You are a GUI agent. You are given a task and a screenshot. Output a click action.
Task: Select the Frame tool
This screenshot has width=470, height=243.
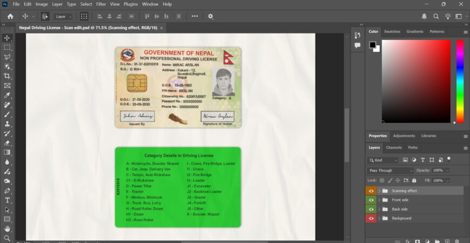tap(7, 86)
